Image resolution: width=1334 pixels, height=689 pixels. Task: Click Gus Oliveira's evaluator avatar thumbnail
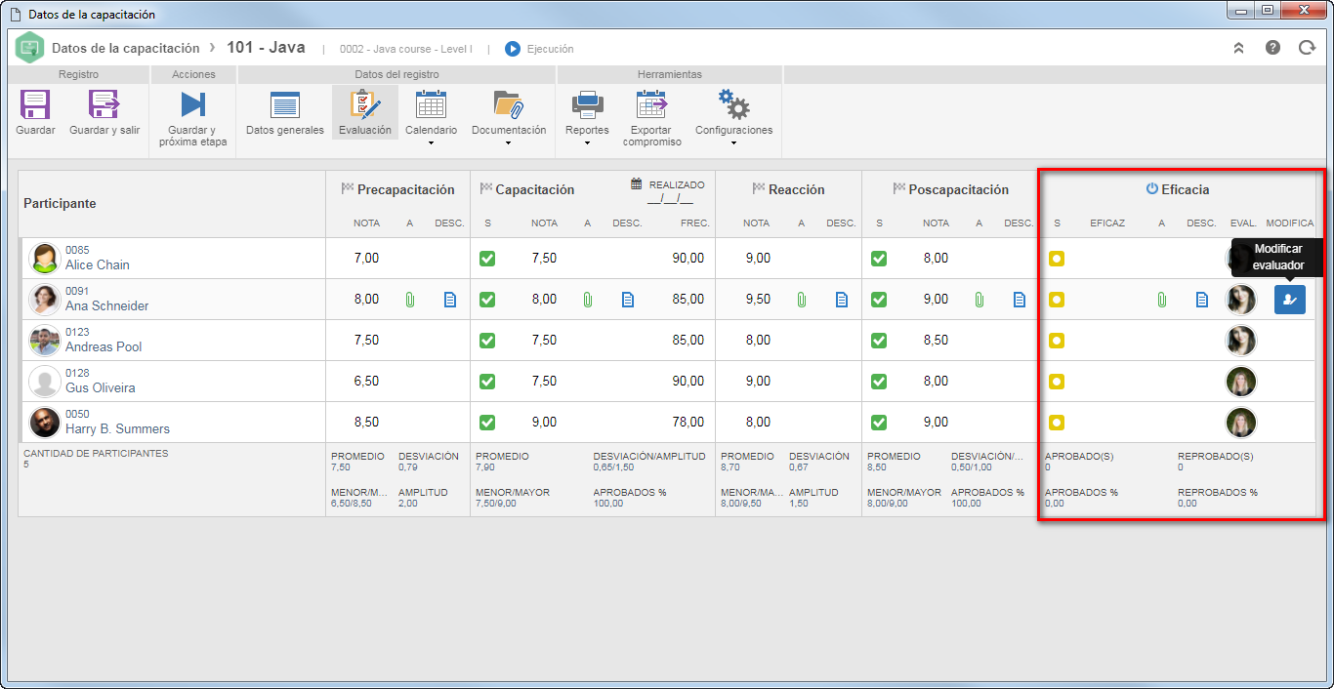[x=1241, y=382]
